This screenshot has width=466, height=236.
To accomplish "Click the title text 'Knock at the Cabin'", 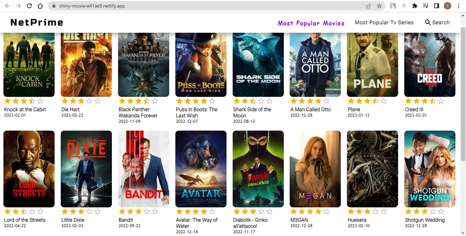I will point(25,109).
